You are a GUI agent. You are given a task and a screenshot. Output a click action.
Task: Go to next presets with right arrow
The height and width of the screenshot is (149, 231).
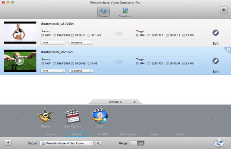coord(213,118)
